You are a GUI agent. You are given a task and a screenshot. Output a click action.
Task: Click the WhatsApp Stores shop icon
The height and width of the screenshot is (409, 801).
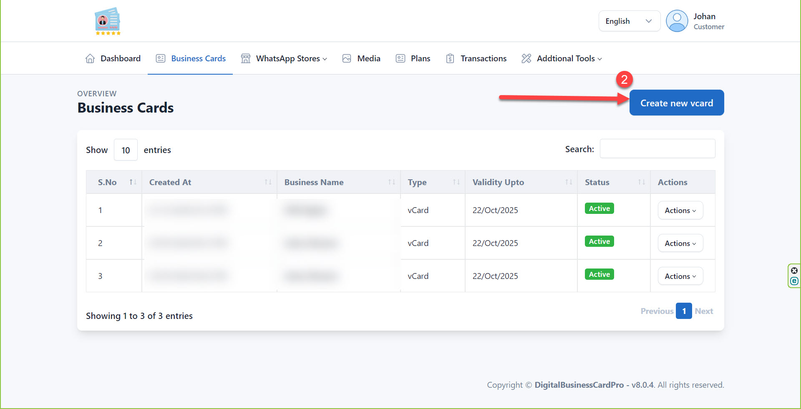(246, 58)
